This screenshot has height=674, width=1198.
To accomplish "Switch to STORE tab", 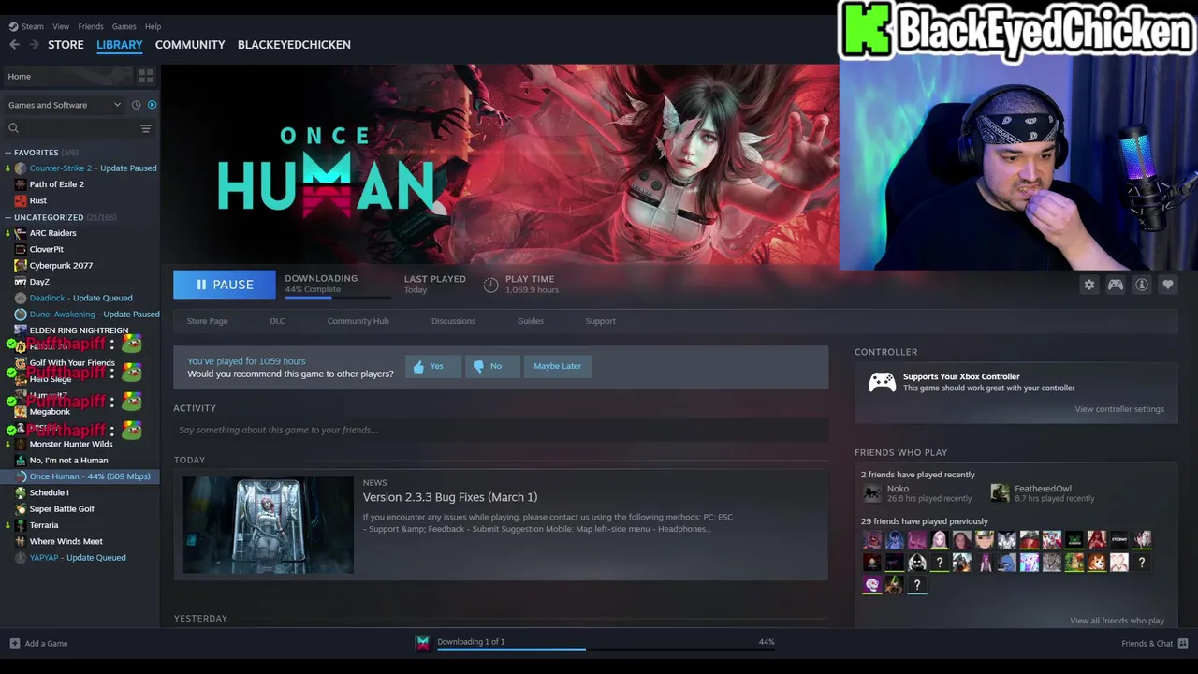I will tap(66, 44).
